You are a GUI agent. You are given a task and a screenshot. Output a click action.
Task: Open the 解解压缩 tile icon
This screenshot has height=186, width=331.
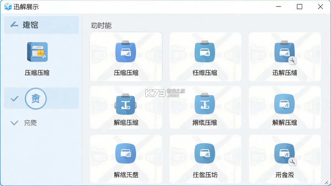point(284,104)
